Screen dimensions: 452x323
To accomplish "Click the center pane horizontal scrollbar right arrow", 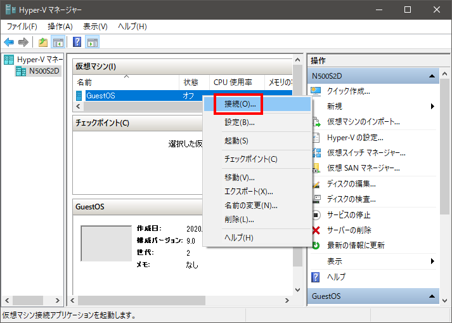I will (x=287, y=301).
